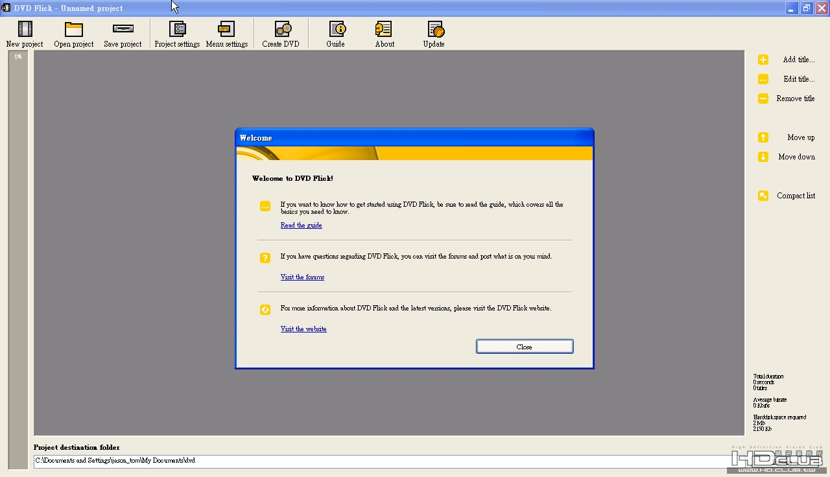Click the 0% progress bar on left
This screenshot has width=830, height=477.
pos(18,259)
